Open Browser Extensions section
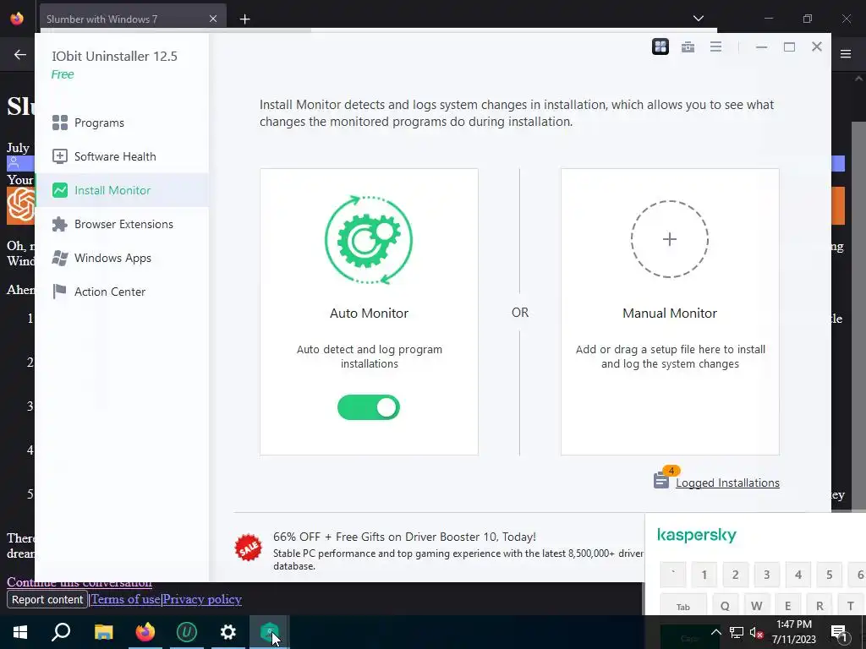This screenshot has height=649, width=866. (123, 224)
